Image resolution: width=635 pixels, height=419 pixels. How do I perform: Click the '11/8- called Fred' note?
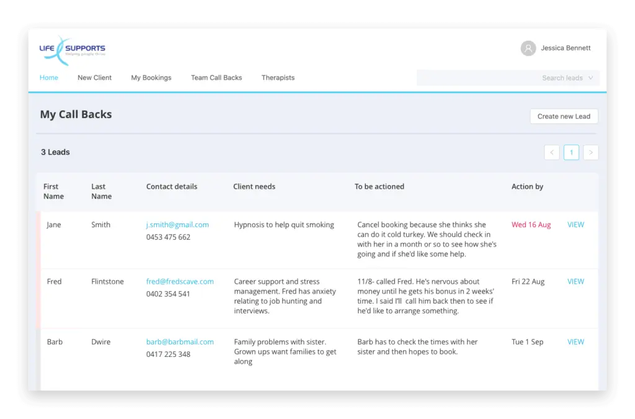point(425,296)
